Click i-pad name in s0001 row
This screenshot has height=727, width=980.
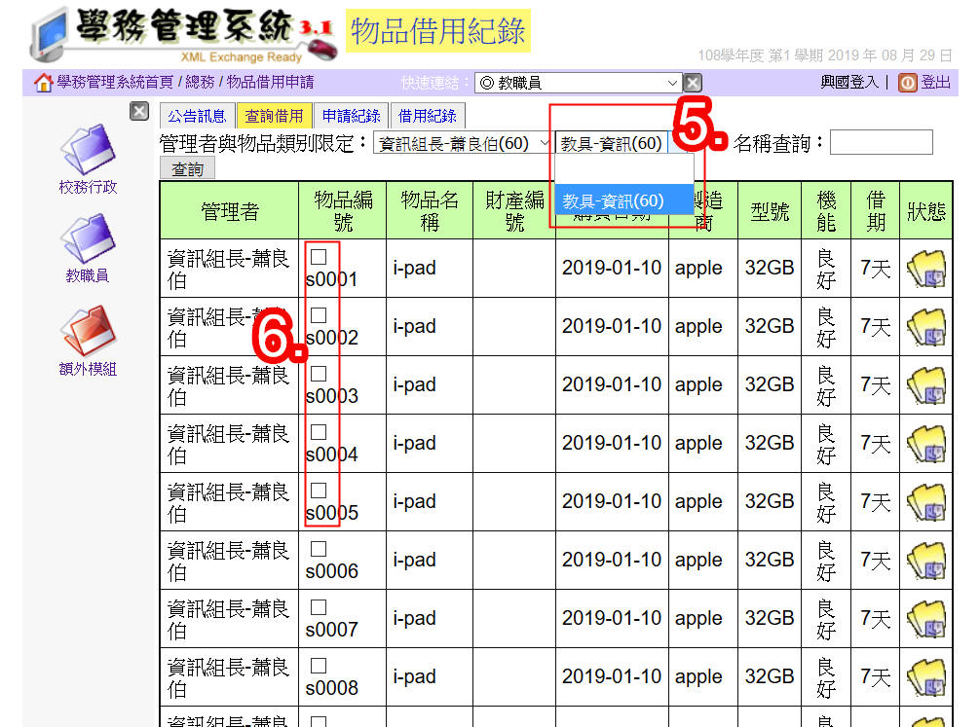[x=414, y=268]
